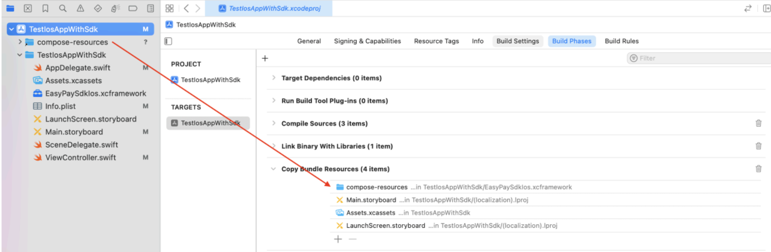Switch to Signing & Capabilities tab
Screen dimensions: 771x252
pyautogui.click(x=367, y=41)
